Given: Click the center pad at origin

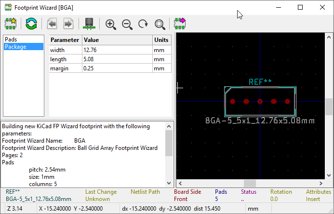Looking at the screenshot, I should tap(260, 102).
